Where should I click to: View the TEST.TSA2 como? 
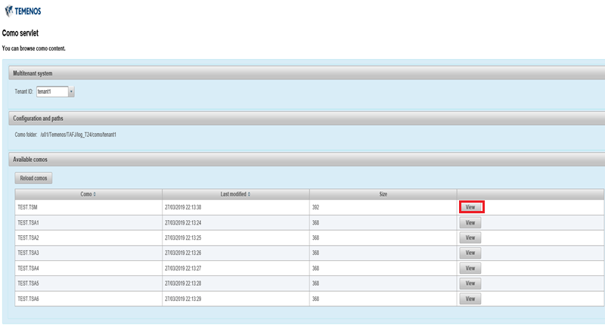pyautogui.click(x=470, y=237)
